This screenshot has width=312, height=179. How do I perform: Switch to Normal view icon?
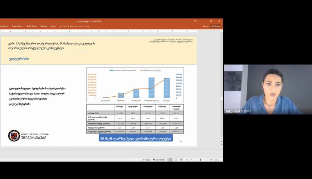(170, 160)
